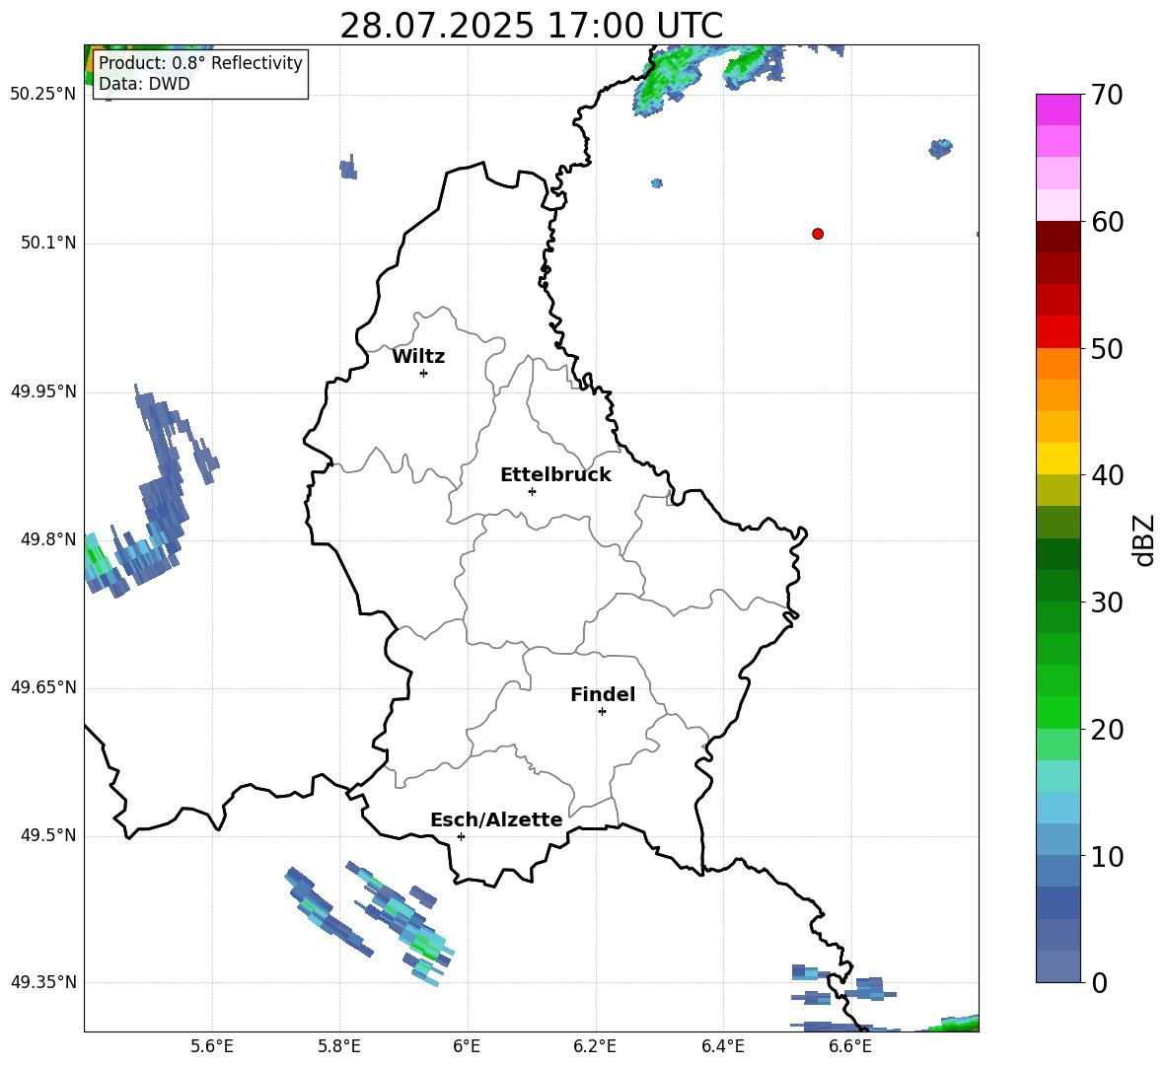Click the Wiltz city label
This screenshot has width=1168, height=1066.
coord(418,357)
